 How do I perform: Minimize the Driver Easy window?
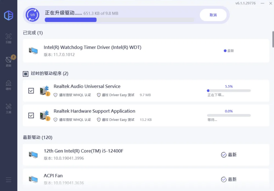click(x=262, y=3)
